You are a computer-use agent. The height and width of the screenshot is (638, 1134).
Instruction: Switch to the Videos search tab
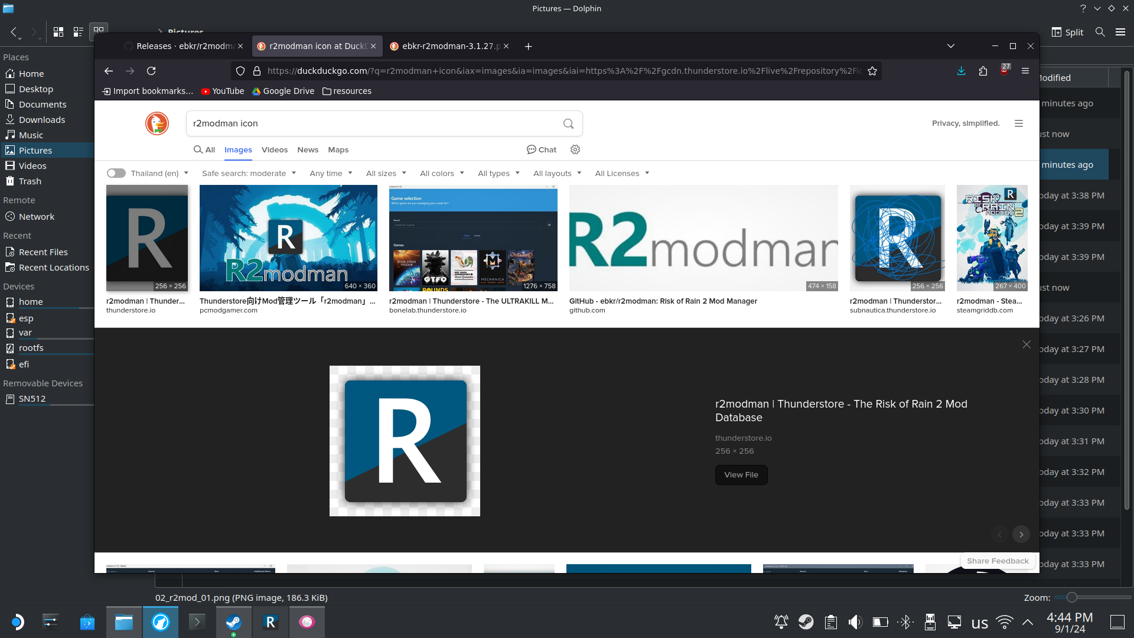(x=275, y=149)
